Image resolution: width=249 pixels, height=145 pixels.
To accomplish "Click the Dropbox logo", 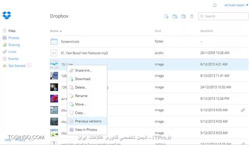I will [7, 15].
